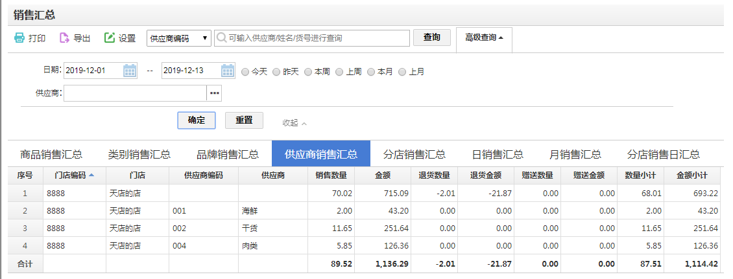The height and width of the screenshot is (279, 733).
Task: Click the total subtotal 1,114.42
Action: point(701,263)
